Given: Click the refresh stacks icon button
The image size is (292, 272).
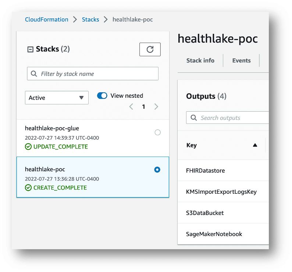Looking at the screenshot, I should 150,50.
